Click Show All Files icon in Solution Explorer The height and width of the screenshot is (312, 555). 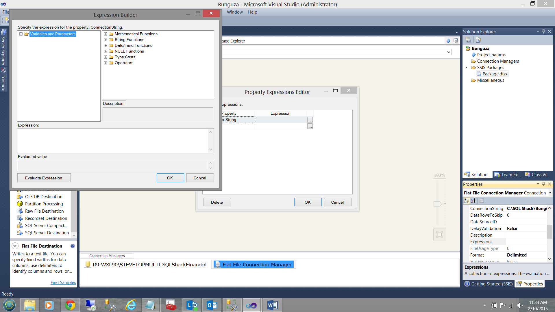coord(478,40)
